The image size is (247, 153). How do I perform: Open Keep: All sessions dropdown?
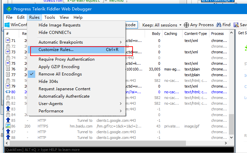pyautogui.click(x=162, y=25)
